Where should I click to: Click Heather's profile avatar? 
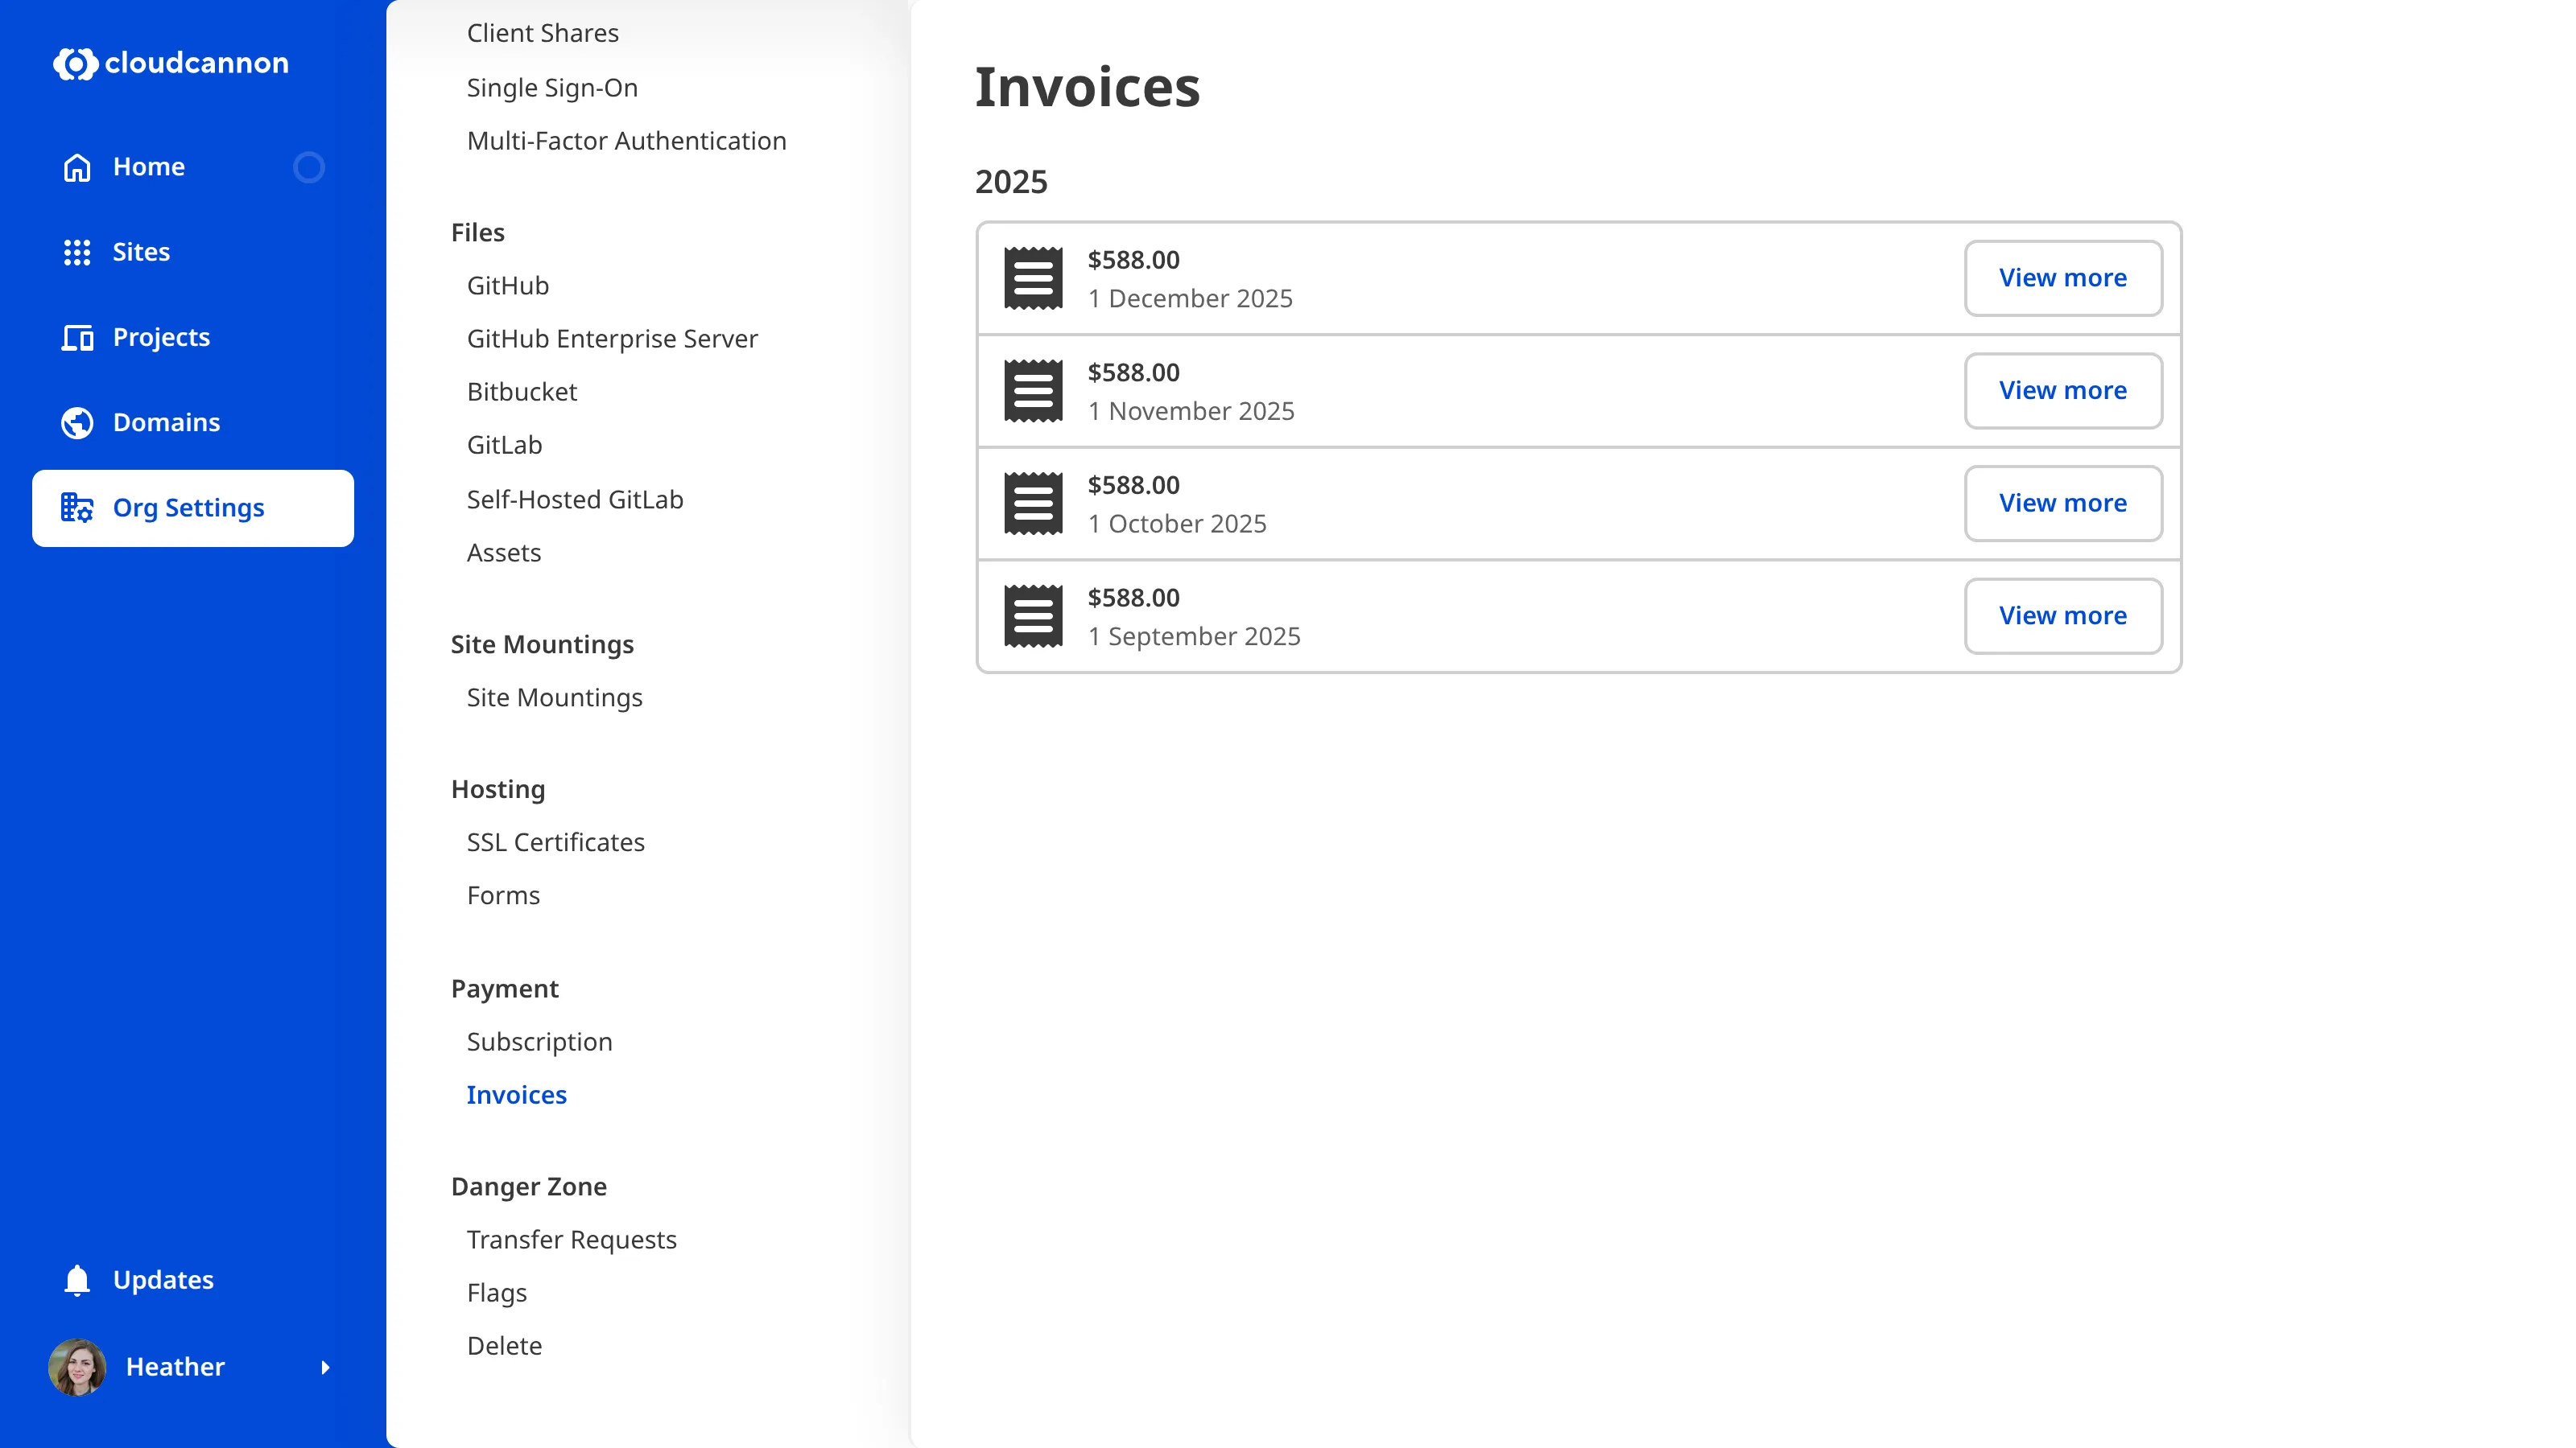tap(77, 1367)
